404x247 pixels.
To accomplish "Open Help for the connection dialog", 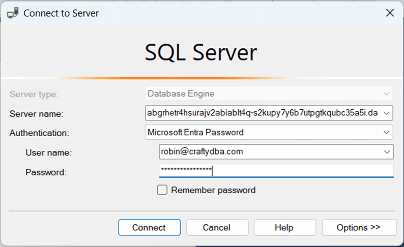I will (x=285, y=227).
